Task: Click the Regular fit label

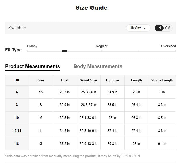Action: tap(102, 46)
